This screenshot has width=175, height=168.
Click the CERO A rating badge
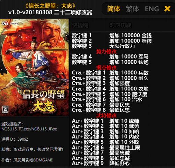click(5, 109)
